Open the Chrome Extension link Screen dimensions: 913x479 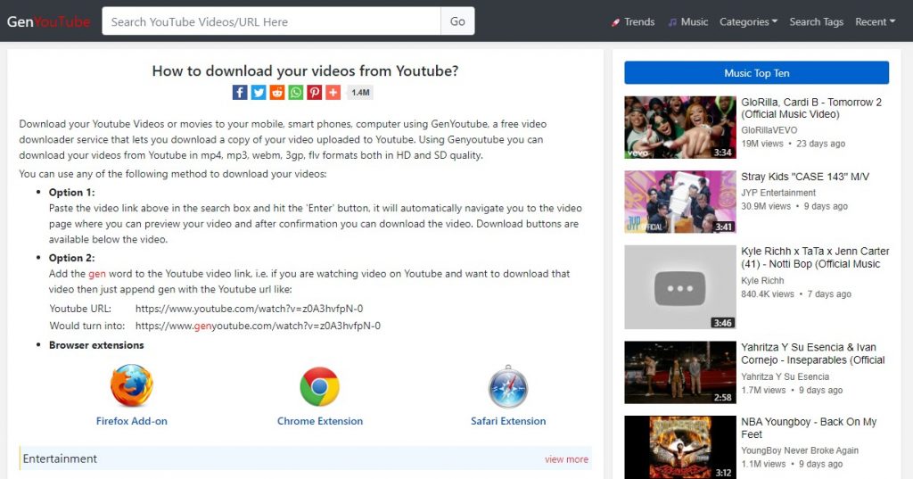click(320, 421)
